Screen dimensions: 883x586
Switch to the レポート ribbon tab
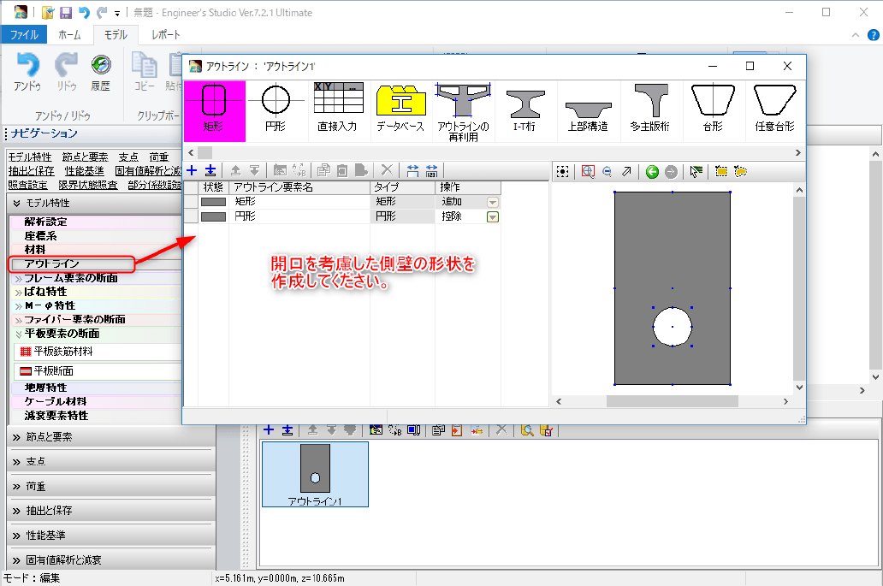pyautogui.click(x=166, y=34)
